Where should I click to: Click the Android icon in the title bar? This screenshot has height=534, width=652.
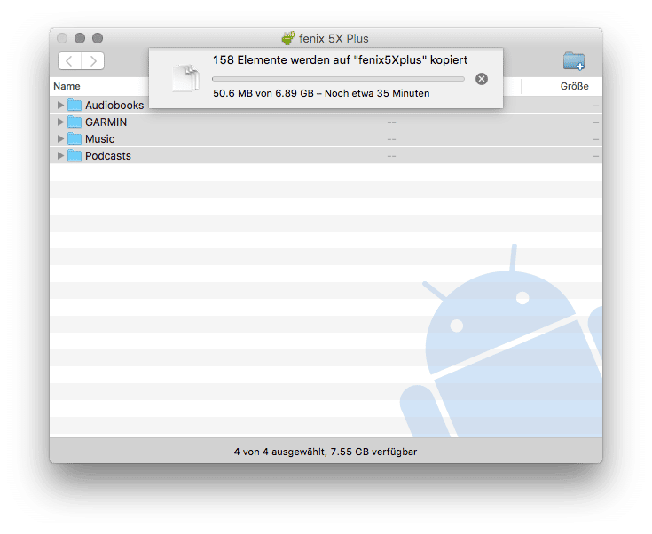click(288, 38)
